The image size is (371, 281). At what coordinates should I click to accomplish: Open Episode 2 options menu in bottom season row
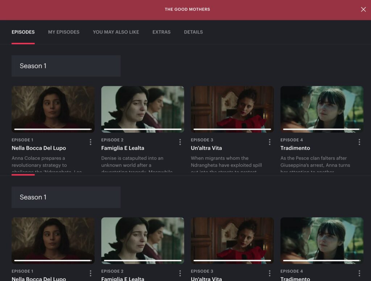tap(180, 273)
